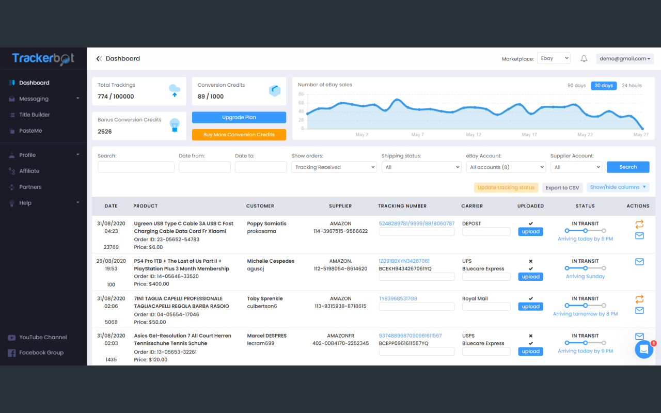
Task: Click Bonus Conversion Credits lightbulb icon
Action: point(175,125)
